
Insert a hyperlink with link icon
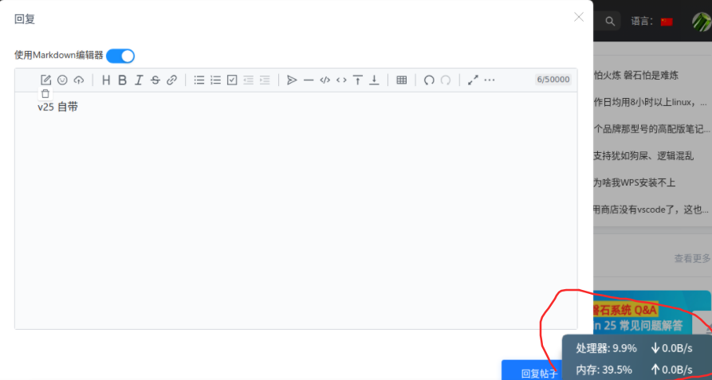tap(171, 80)
